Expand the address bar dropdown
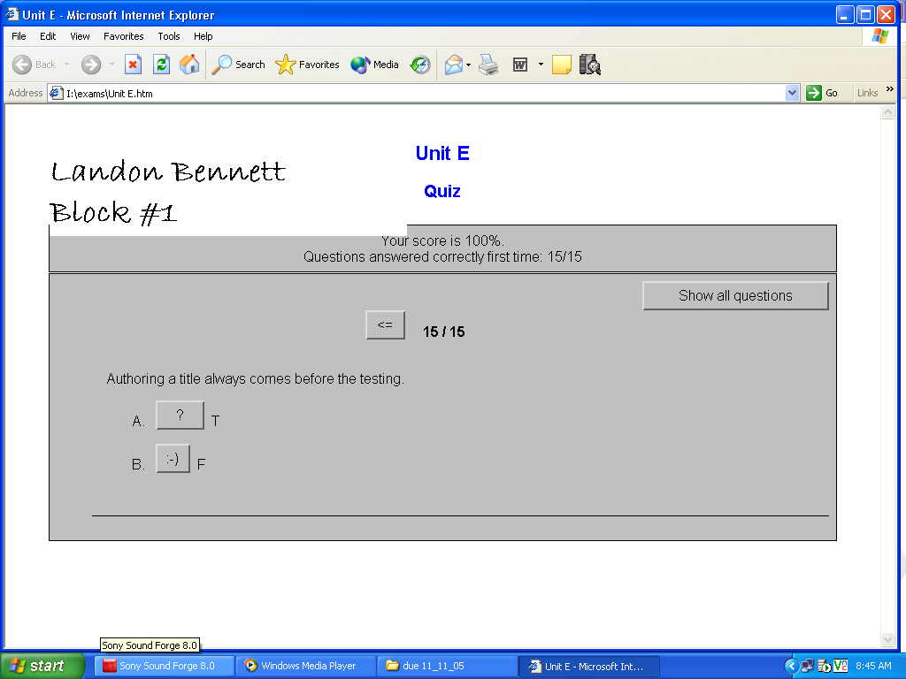The width and height of the screenshot is (906, 679). pyautogui.click(x=792, y=93)
